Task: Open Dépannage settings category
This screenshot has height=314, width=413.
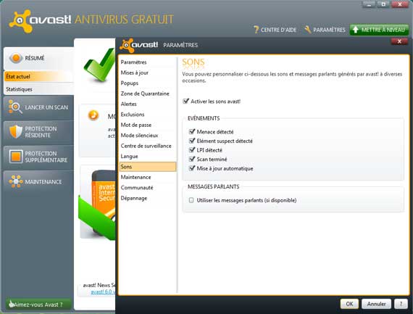Action: point(148,198)
